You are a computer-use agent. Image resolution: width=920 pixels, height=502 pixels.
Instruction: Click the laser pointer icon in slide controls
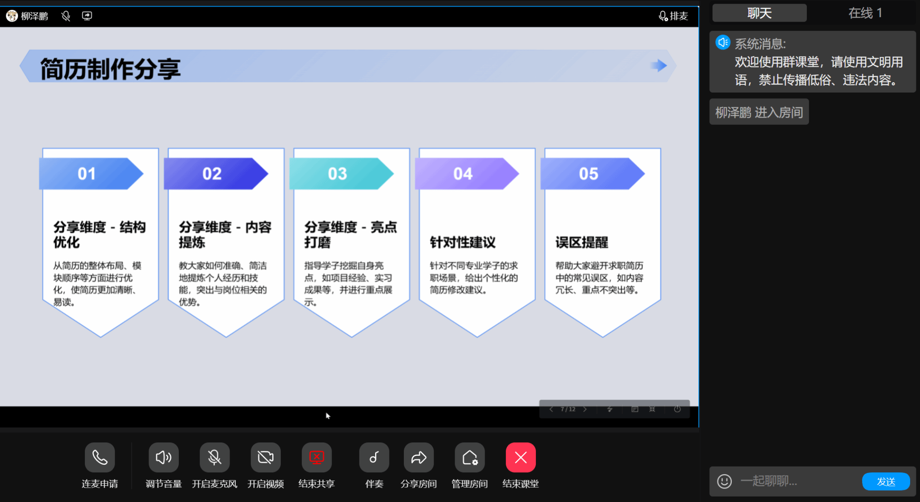coord(610,409)
